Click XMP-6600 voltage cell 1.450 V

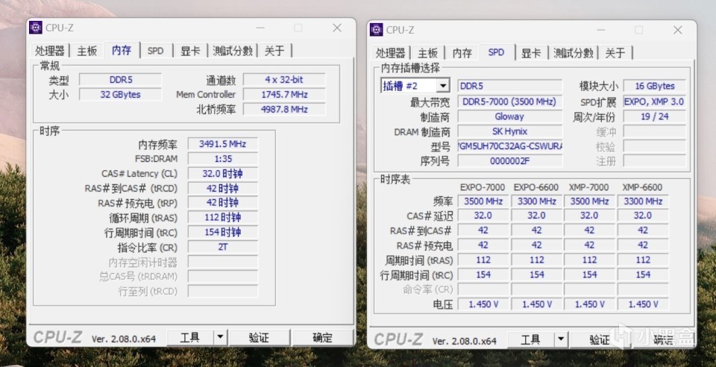click(x=643, y=304)
